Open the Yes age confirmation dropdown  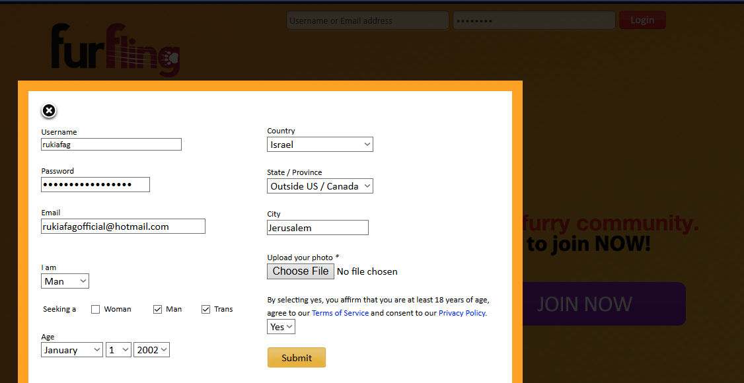click(x=281, y=327)
